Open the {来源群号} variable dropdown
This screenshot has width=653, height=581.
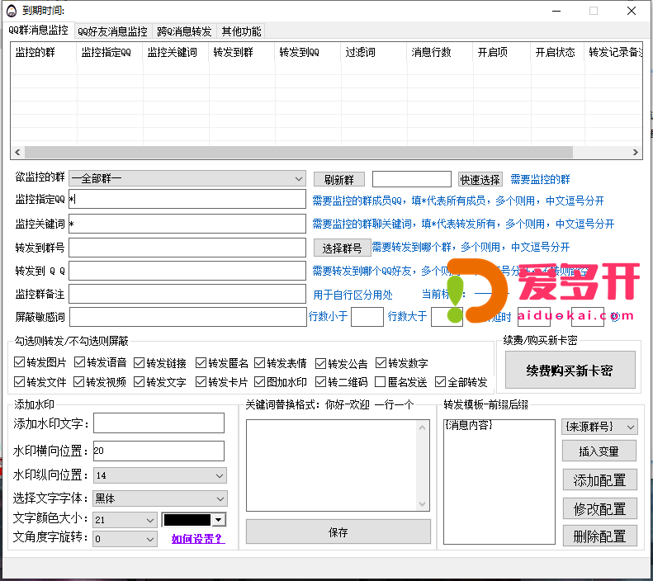[x=599, y=427]
